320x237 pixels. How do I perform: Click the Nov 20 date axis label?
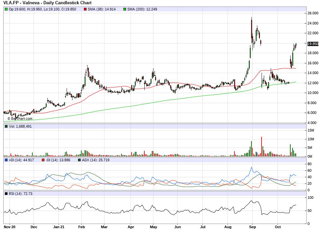9,227
